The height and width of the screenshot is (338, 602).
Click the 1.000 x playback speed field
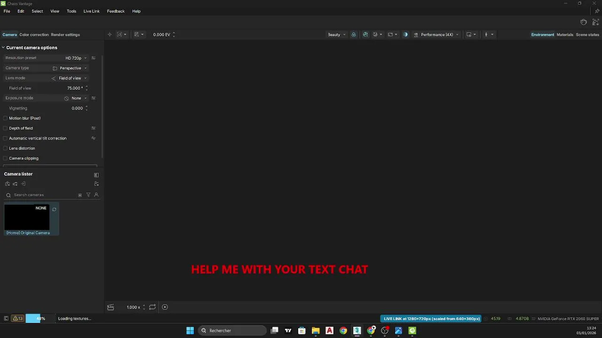(x=134, y=307)
